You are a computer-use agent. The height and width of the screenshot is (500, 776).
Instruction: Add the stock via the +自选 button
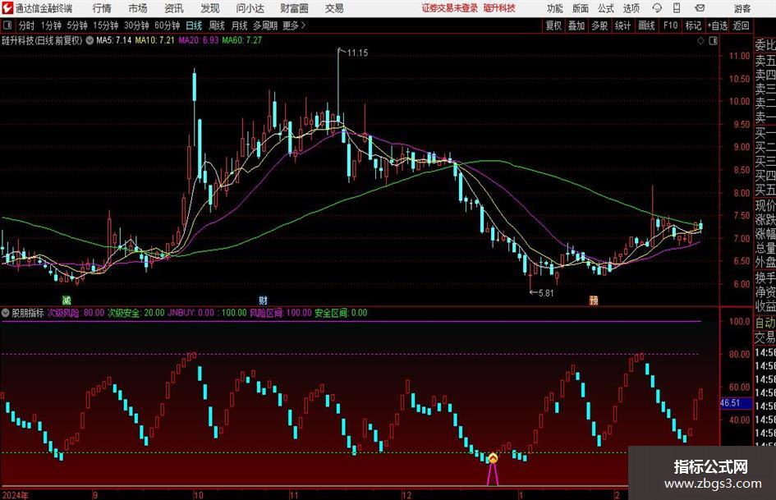[x=717, y=25]
